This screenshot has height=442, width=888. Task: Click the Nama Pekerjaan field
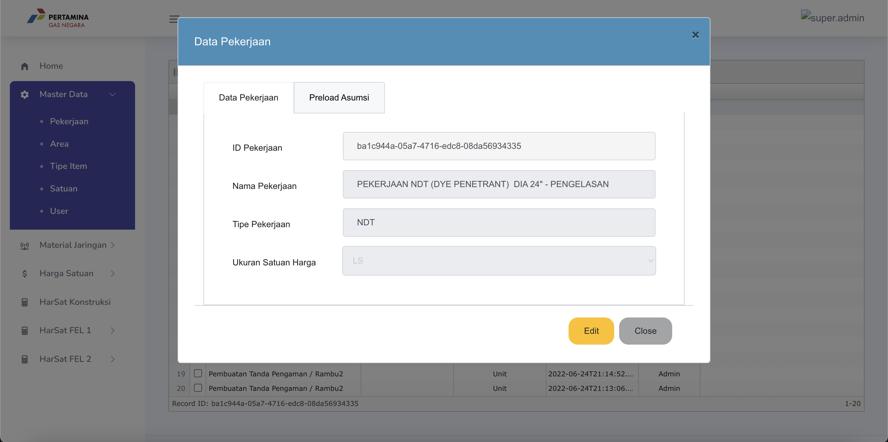pyautogui.click(x=499, y=184)
